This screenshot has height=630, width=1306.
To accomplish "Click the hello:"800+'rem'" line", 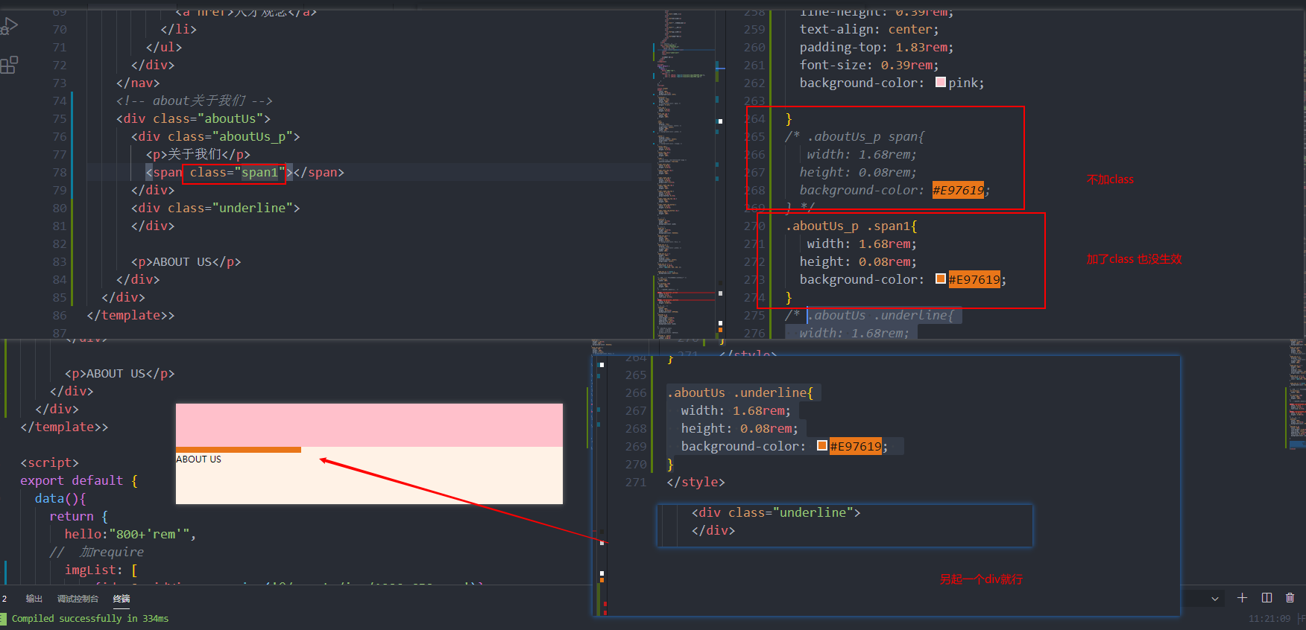I will [x=130, y=535].
